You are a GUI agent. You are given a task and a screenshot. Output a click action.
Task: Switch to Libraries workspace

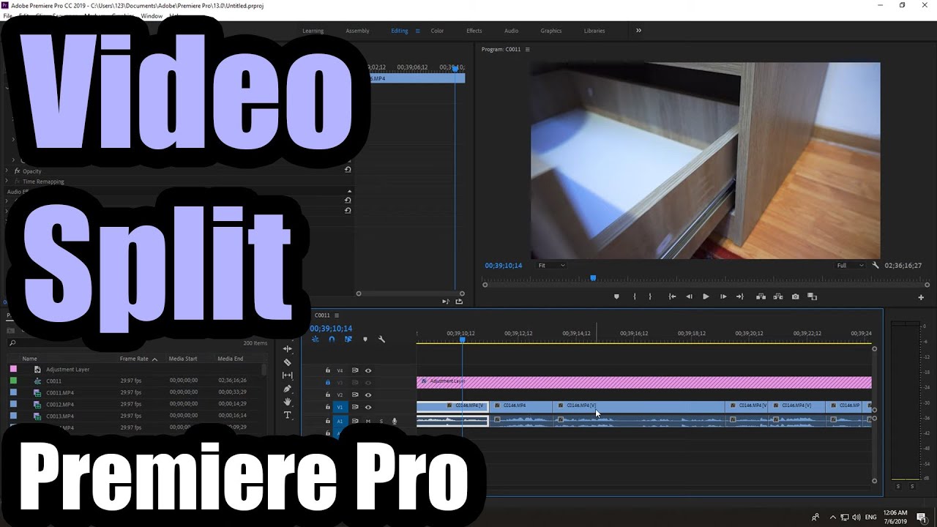594,31
